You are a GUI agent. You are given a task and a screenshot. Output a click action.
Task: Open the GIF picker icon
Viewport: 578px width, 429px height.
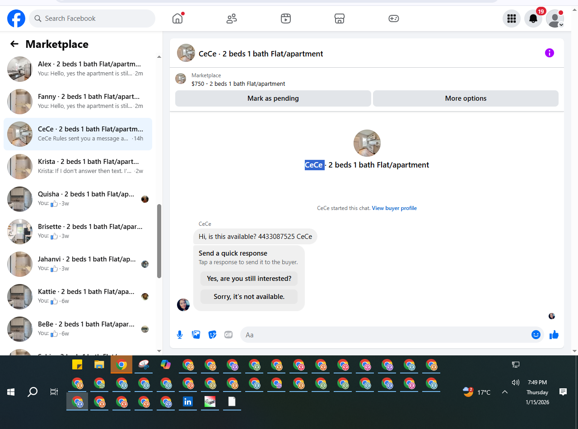(x=228, y=335)
